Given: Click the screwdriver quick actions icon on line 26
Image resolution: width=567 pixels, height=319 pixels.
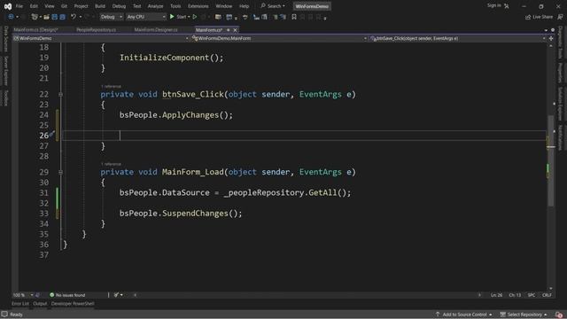Looking at the screenshot, I should click(x=52, y=134).
